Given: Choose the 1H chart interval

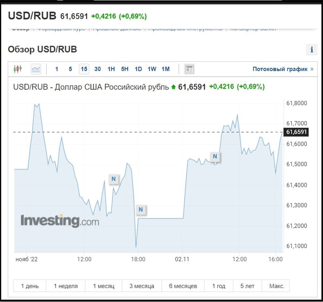Looking at the screenshot, I should pos(111,69).
